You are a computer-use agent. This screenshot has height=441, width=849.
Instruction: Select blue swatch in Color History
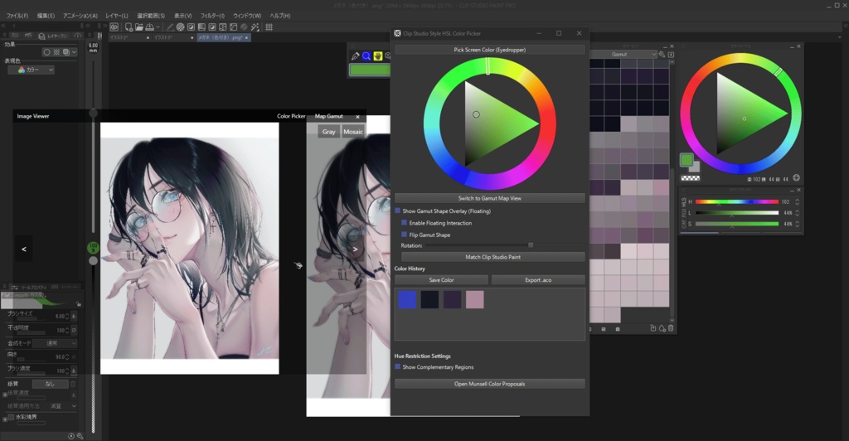(407, 299)
